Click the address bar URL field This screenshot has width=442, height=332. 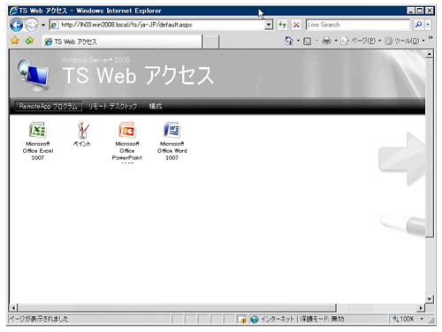coord(157,25)
